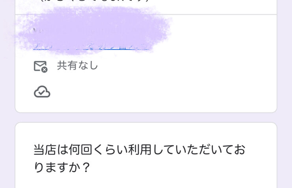Click the lavender page margin on the right

click(x=285, y=94)
